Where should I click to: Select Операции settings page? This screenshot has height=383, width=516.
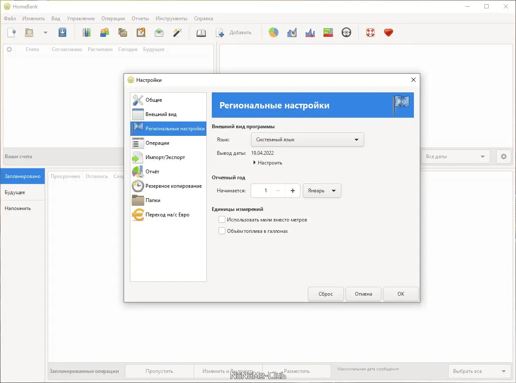(168, 143)
